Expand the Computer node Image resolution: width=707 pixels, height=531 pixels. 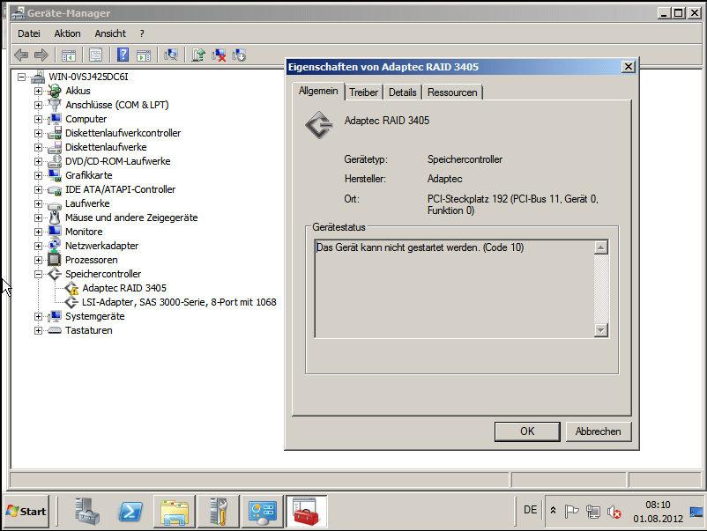[38, 120]
